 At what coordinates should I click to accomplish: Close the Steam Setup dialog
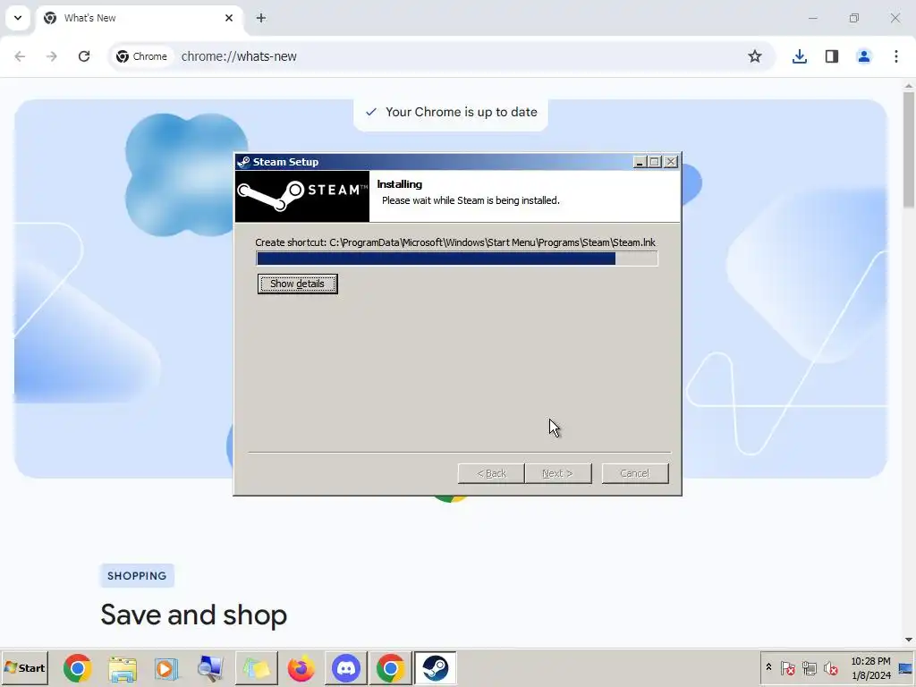point(671,162)
